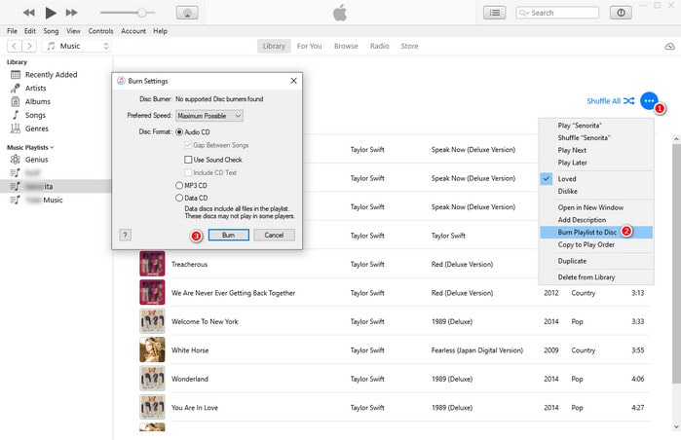Open the Edit menu
Image resolution: width=681 pixels, height=440 pixels.
tap(30, 31)
